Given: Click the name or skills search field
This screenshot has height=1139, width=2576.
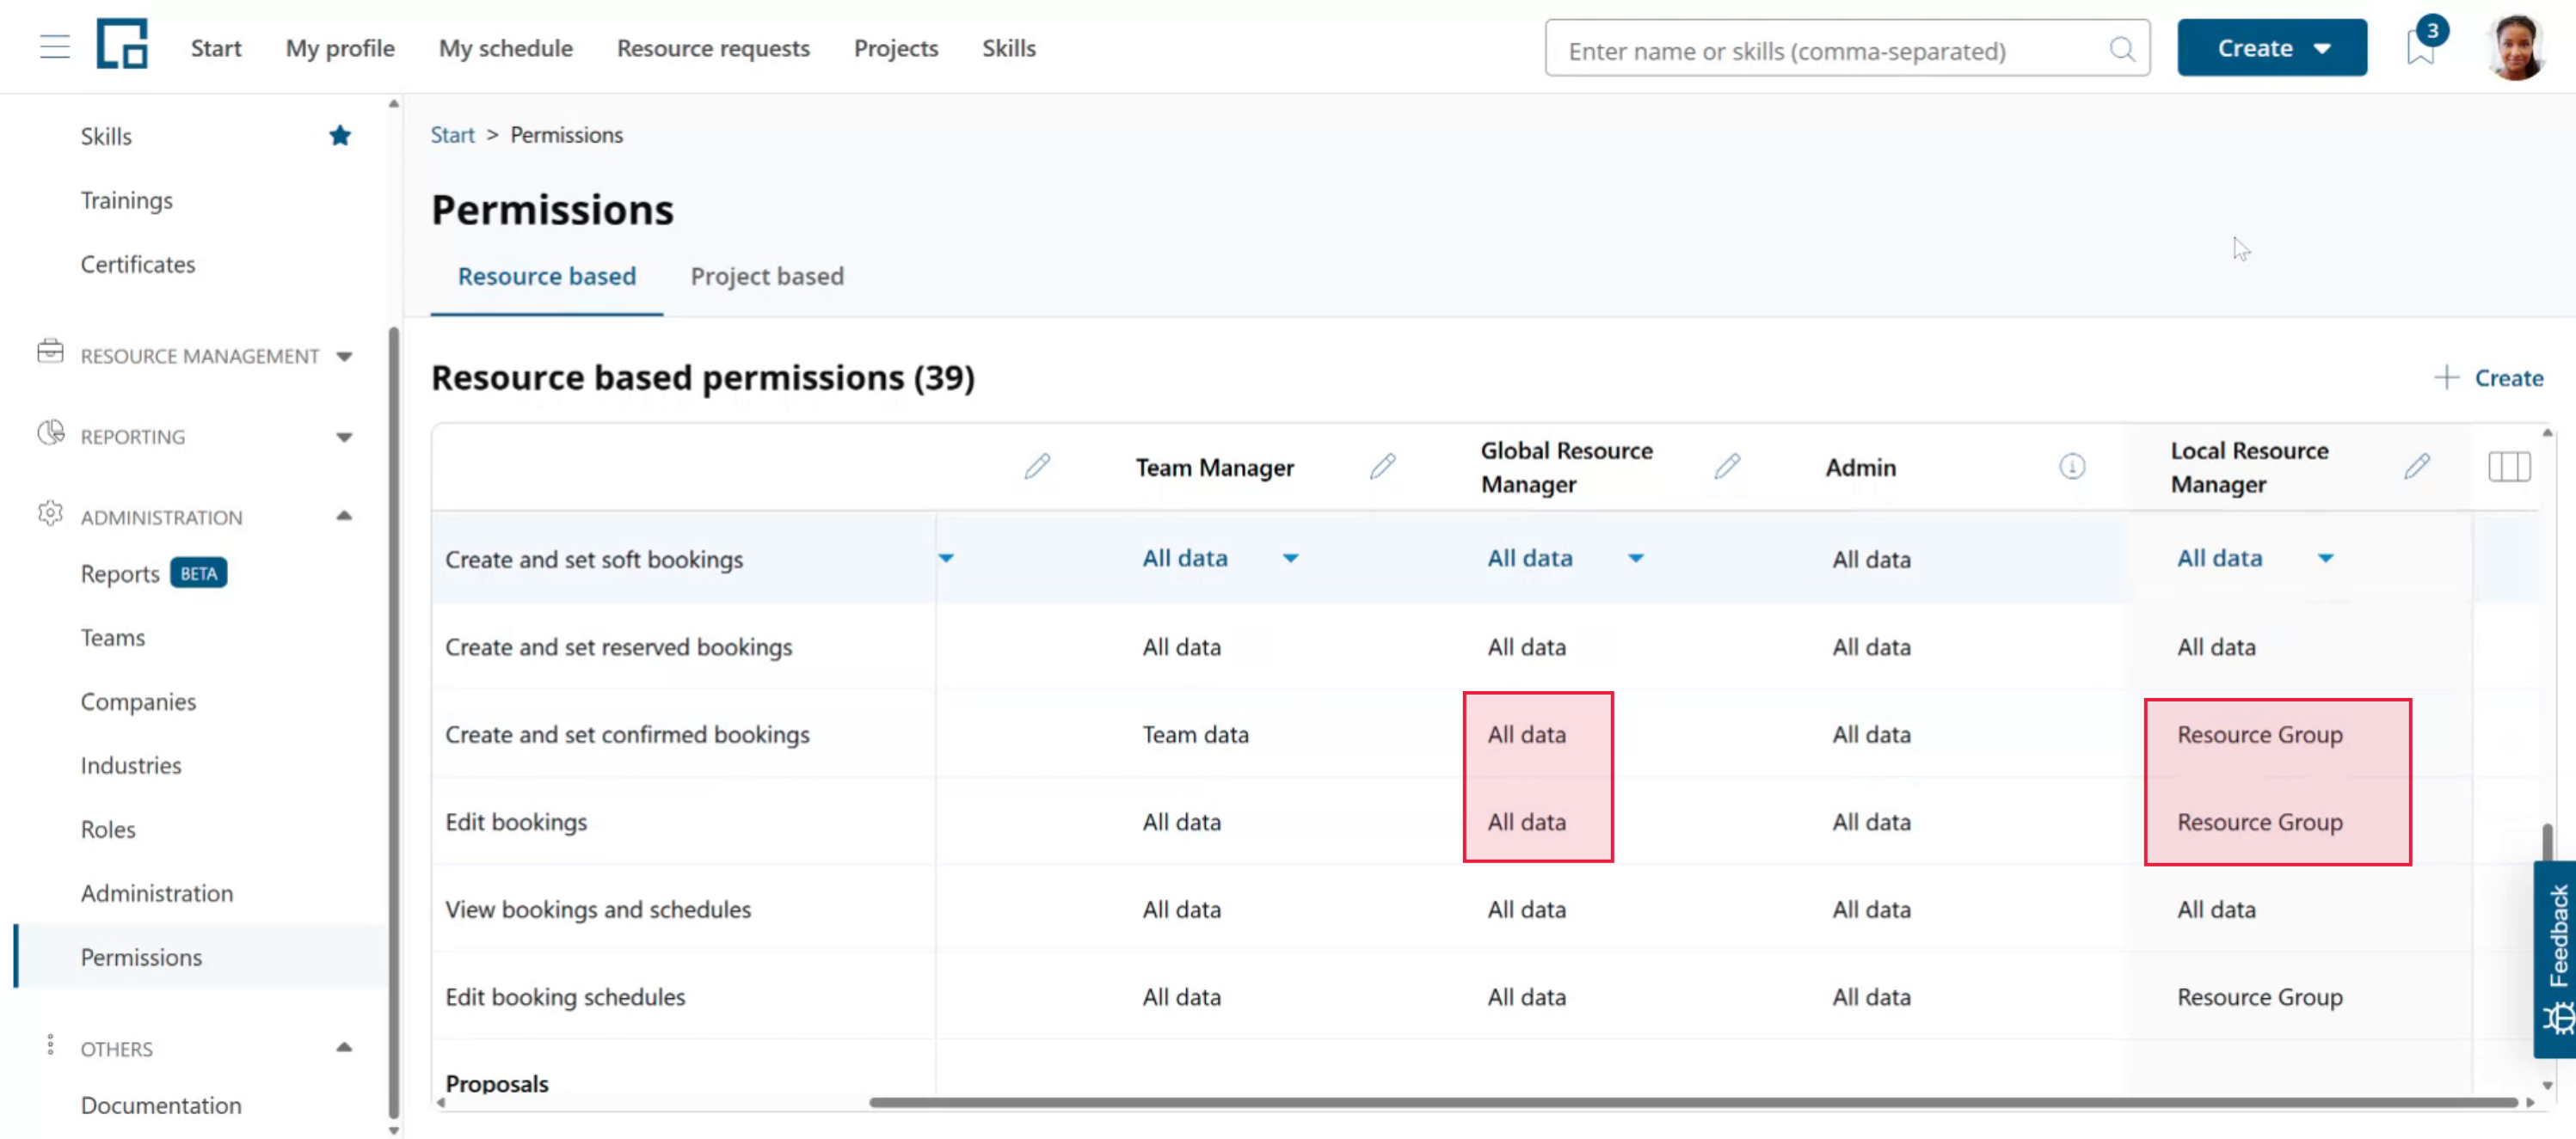Looking at the screenshot, I should (1846, 49).
